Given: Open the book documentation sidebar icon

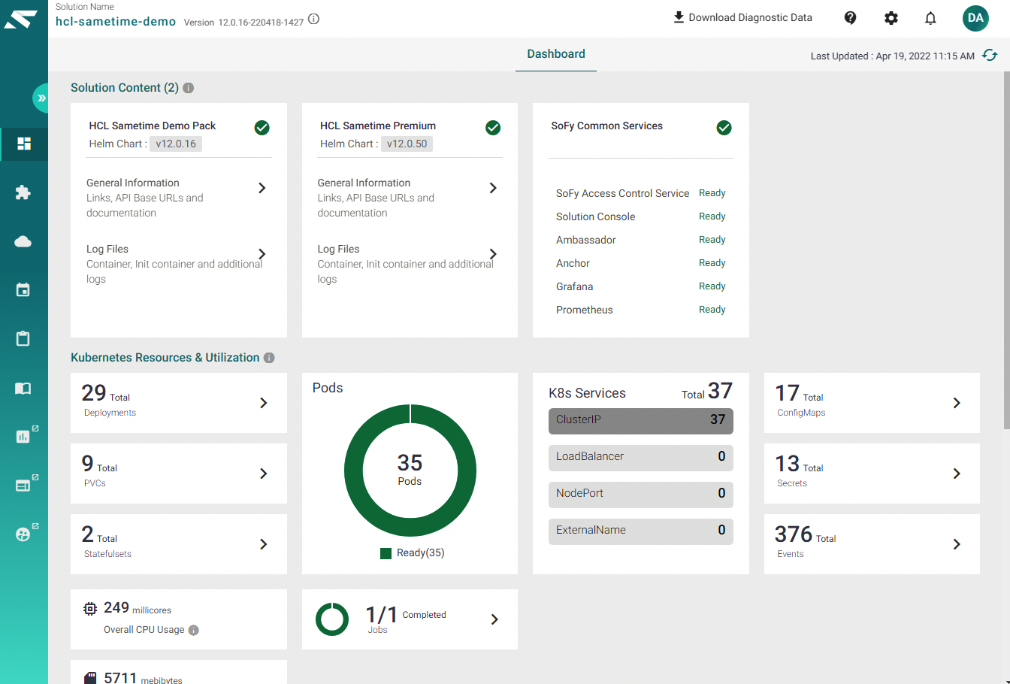Looking at the screenshot, I should pyautogui.click(x=23, y=388).
